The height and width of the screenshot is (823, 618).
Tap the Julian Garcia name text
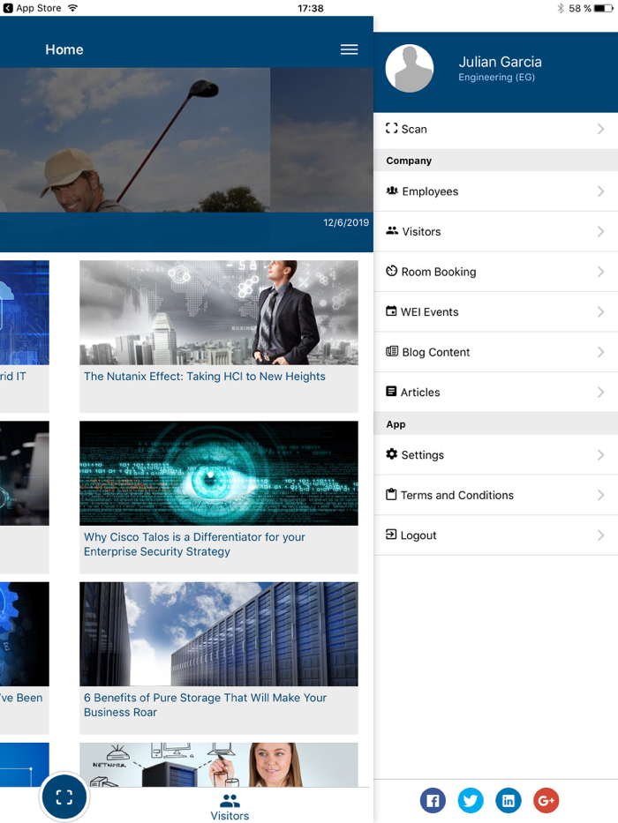[x=500, y=62]
